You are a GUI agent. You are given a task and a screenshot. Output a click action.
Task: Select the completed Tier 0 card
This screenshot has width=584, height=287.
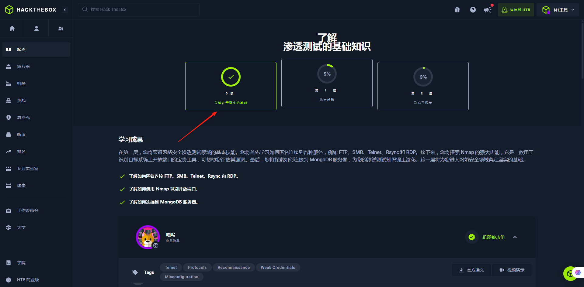[231, 86]
